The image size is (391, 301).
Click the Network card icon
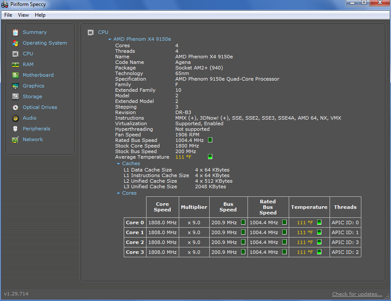coord(15,140)
